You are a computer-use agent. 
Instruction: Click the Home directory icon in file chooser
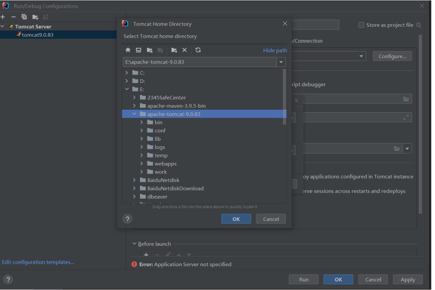click(128, 50)
